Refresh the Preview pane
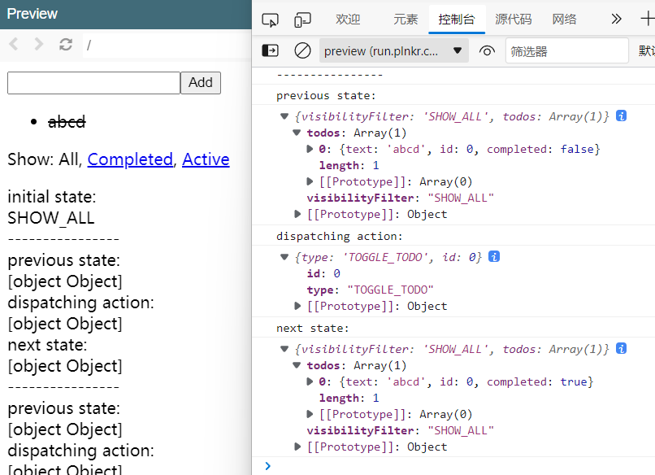 66,44
